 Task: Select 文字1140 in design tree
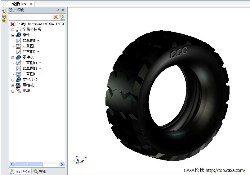coord(30,80)
